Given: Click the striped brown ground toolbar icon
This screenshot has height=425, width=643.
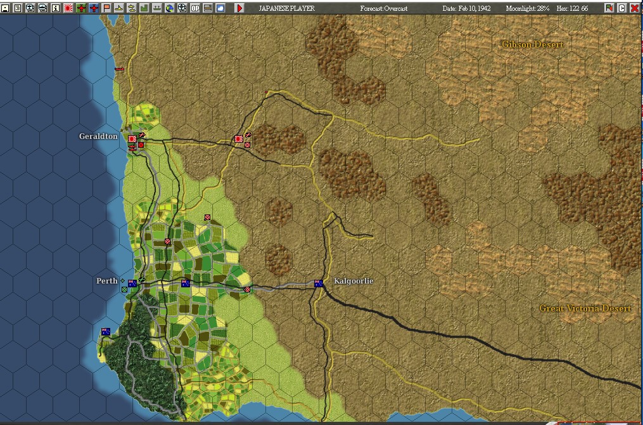Looking at the screenshot, I should click(208, 8).
